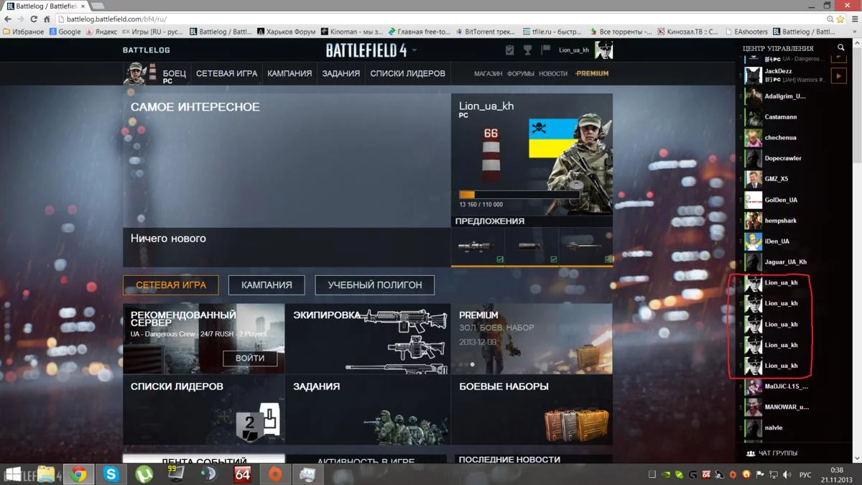Click ВОЙТИ to join recommended server

click(x=250, y=358)
